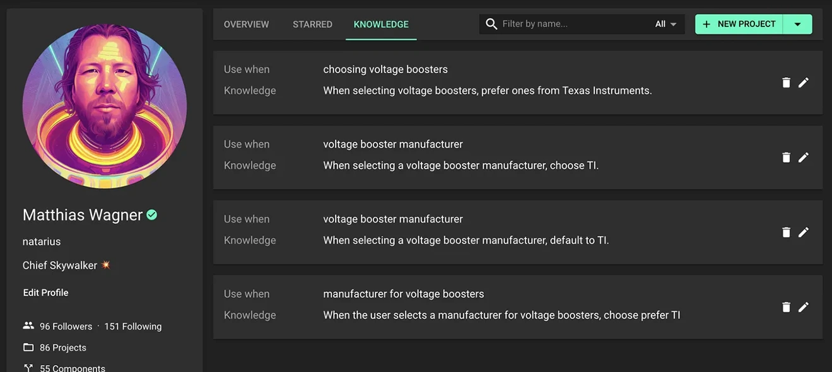Open the 'All' filter dropdown

point(665,24)
